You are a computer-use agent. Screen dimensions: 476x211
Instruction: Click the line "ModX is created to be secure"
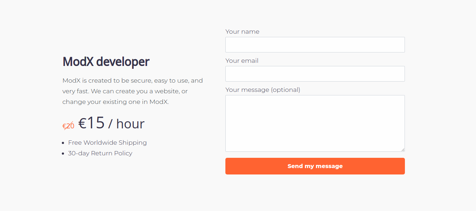[133, 80]
